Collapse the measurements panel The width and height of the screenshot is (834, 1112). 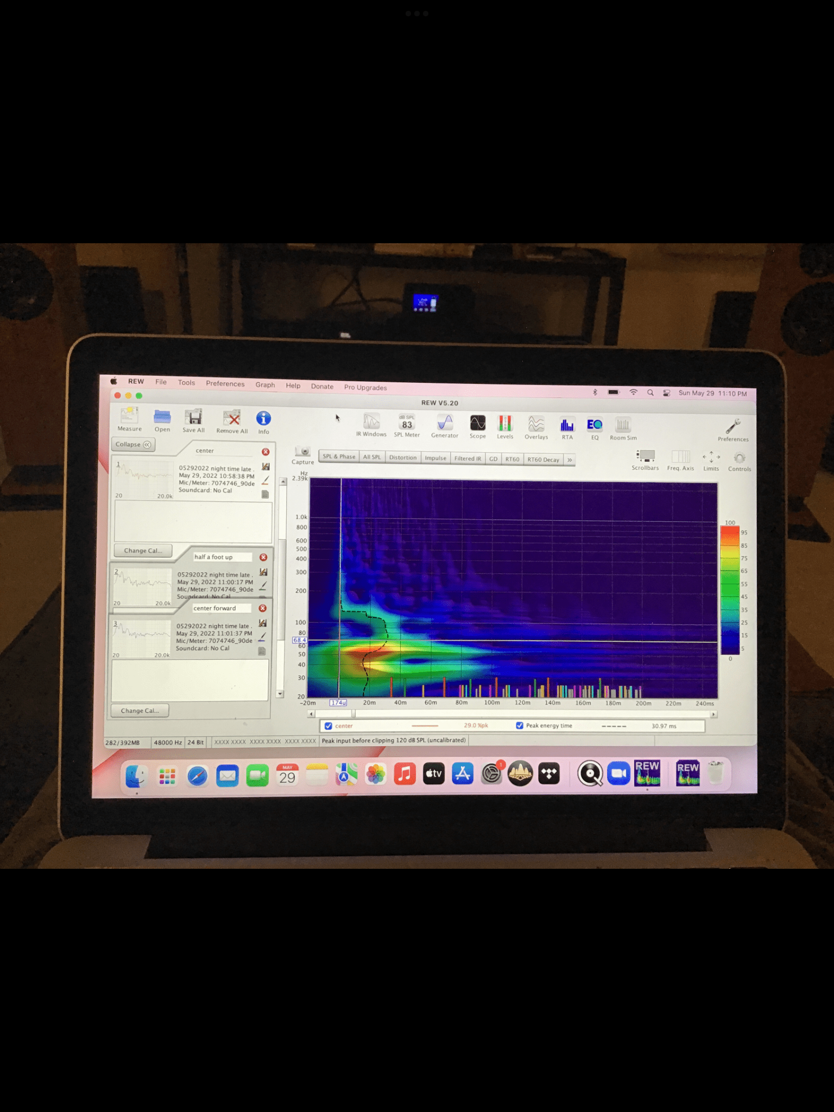click(x=133, y=444)
